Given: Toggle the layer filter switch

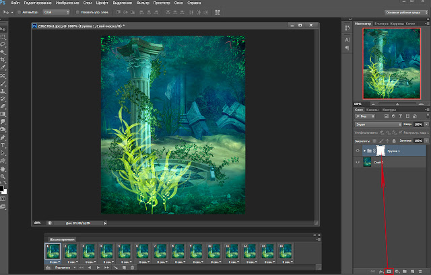Looking at the screenshot, I should [428, 116].
